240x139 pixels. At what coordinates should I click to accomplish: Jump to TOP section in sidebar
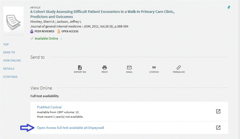pos(6,44)
